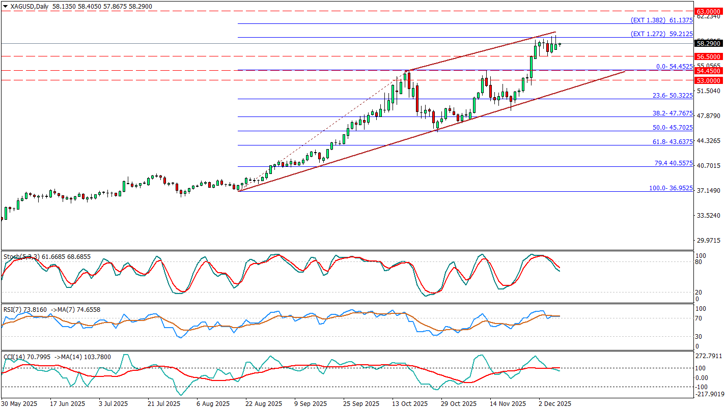
Task: Click the 79.4 Fibonacci level label
Action: (673, 163)
